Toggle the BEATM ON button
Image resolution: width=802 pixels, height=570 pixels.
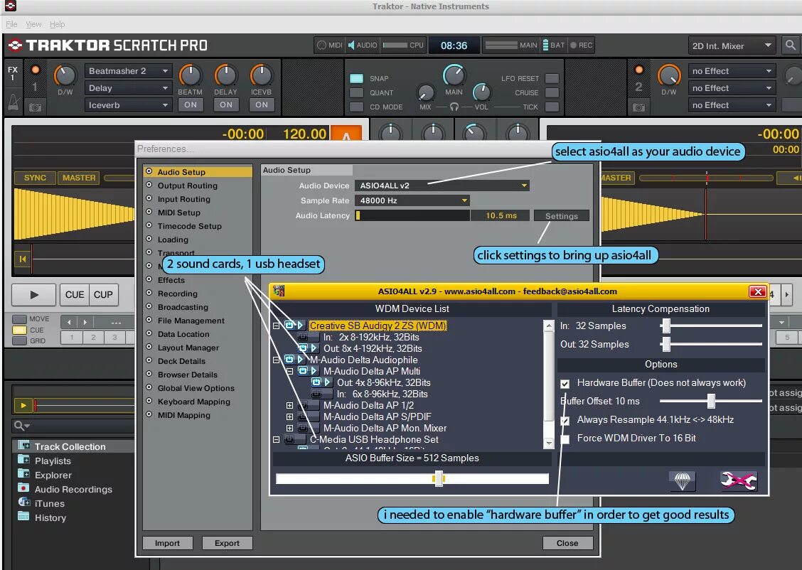click(191, 104)
